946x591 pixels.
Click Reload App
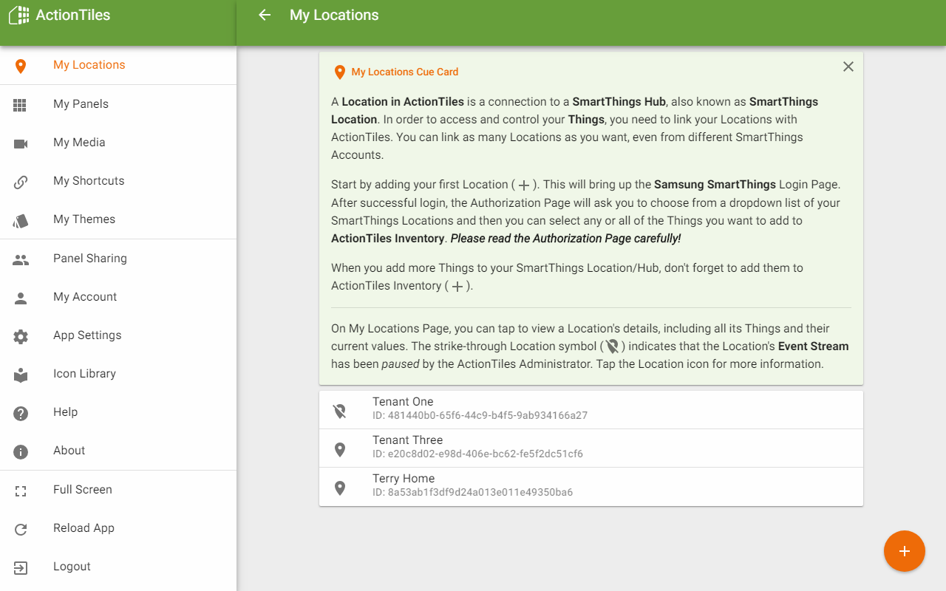point(84,528)
